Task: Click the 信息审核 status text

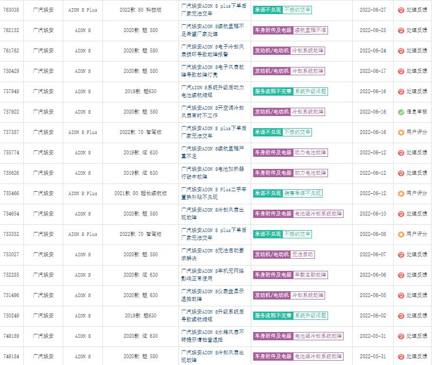Action: [x=416, y=112]
